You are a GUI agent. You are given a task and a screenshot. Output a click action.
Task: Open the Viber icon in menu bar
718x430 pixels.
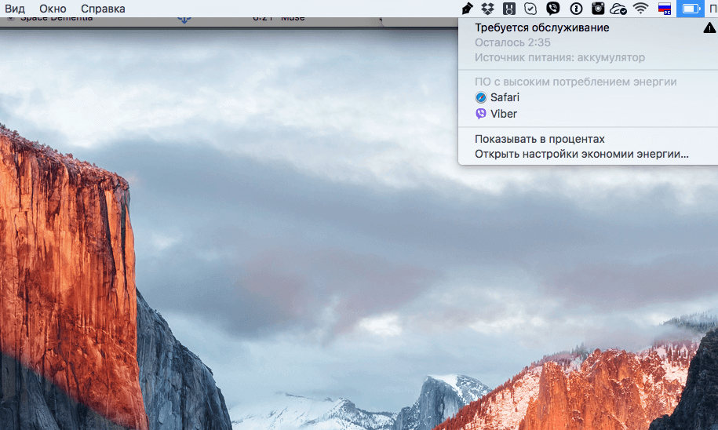(553, 9)
